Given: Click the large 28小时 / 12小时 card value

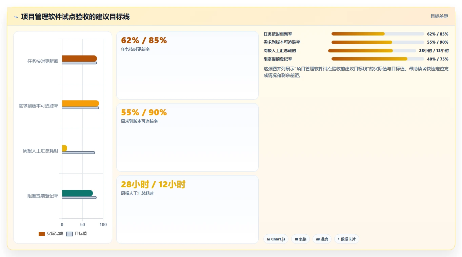Looking at the screenshot, I should click(153, 185).
